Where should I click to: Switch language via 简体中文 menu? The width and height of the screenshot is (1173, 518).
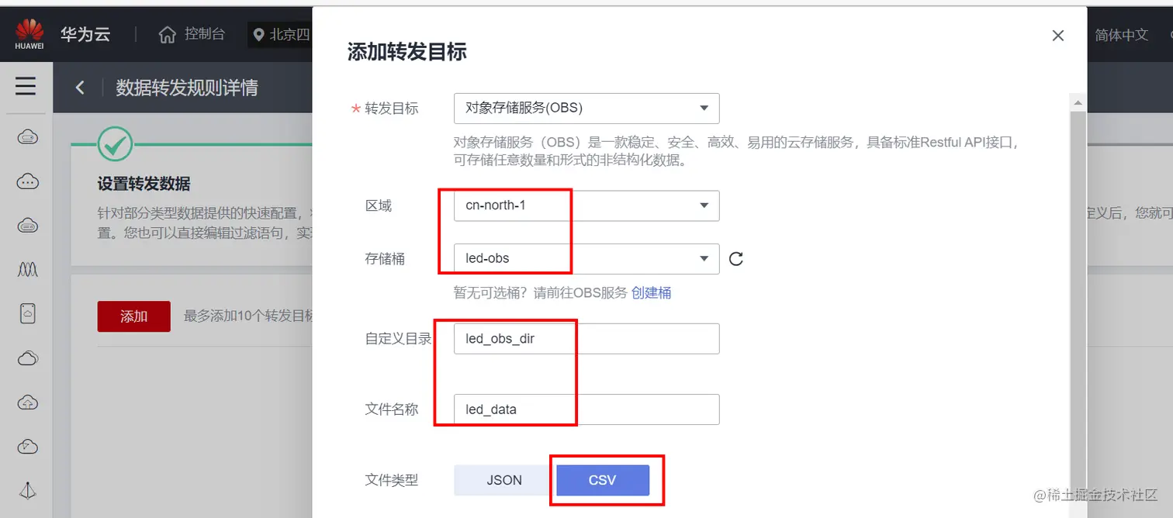pos(1122,35)
